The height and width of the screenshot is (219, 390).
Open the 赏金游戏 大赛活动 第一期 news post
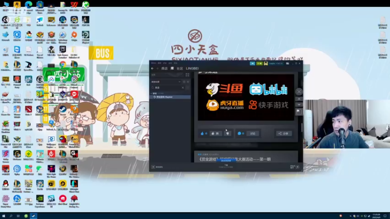pos(234,159)
